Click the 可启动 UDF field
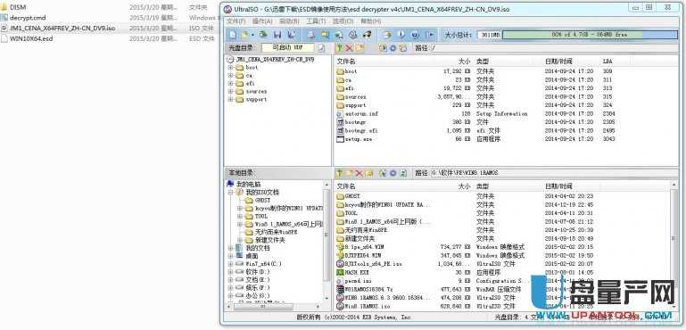686x330 pixels. coord(288,47)
